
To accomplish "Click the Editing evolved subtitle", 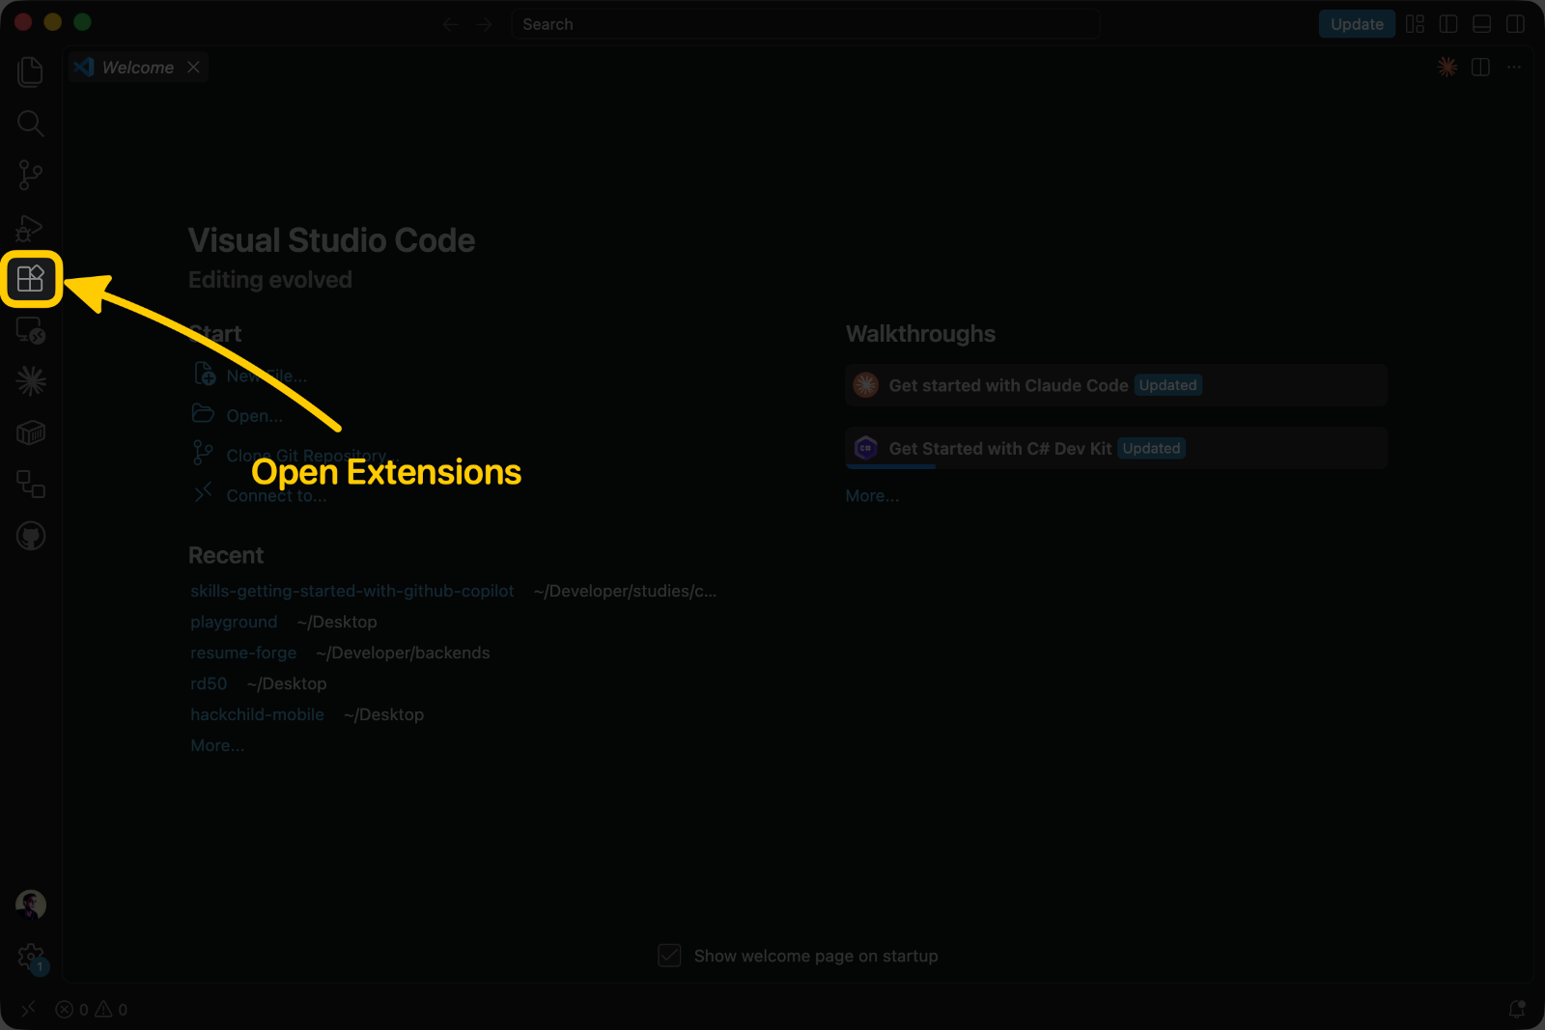I will tap(270, 280).
